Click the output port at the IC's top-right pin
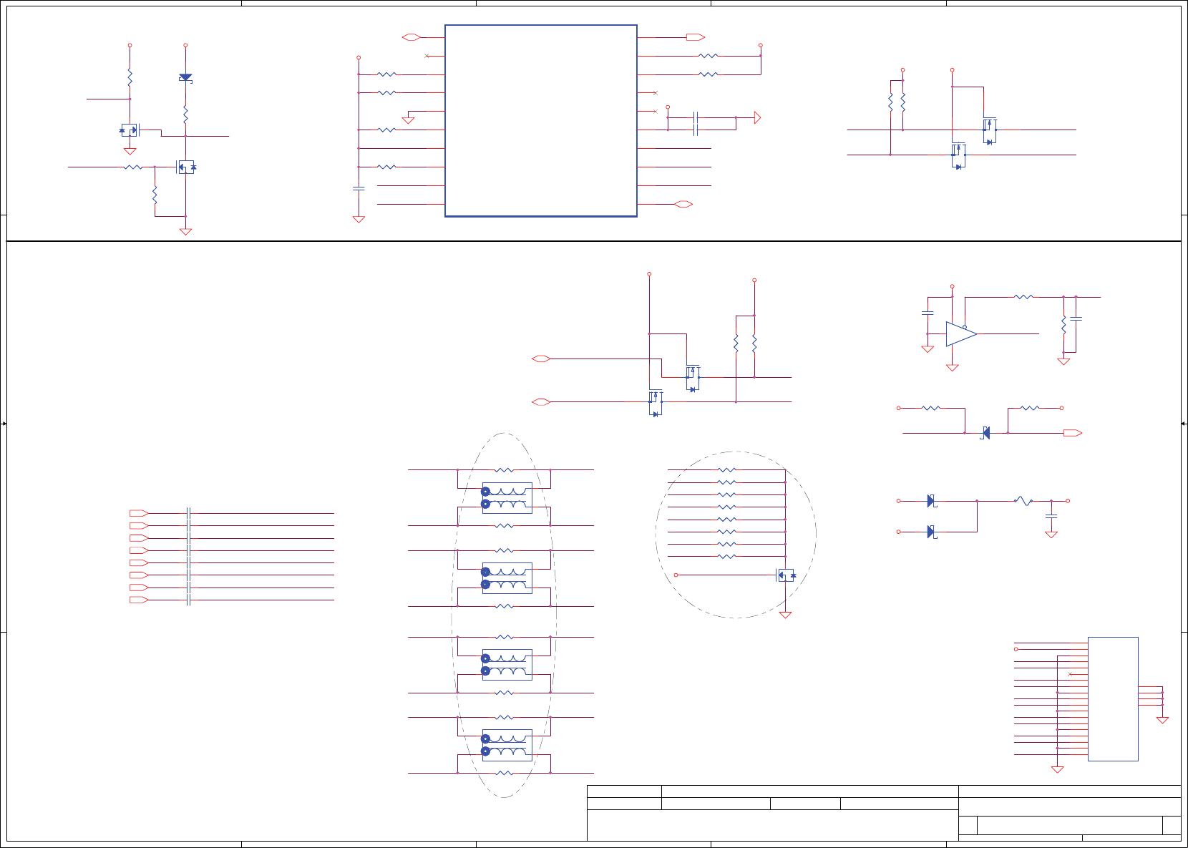This screenshot has width=1188, height=848. [x=696, y=37]
